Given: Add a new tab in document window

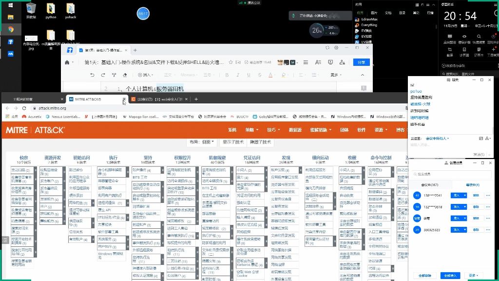Looking at the screenshot, I should (x=135, y=50).
